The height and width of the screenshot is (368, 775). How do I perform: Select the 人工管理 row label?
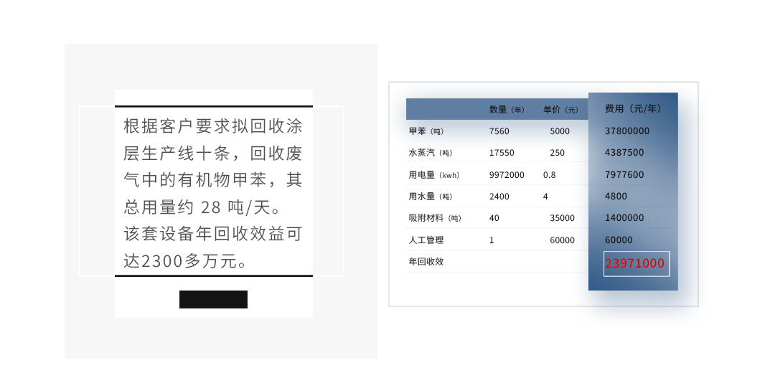426,240
